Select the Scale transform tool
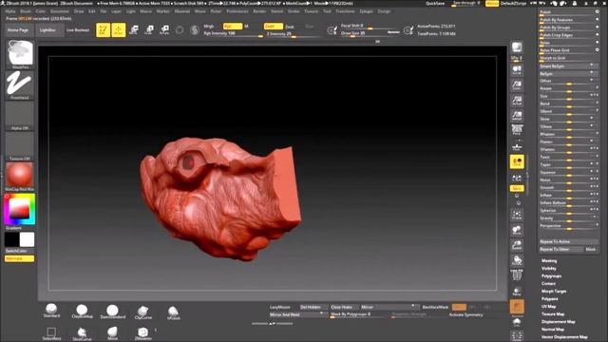608x342 pixels. tap(149, 29)
